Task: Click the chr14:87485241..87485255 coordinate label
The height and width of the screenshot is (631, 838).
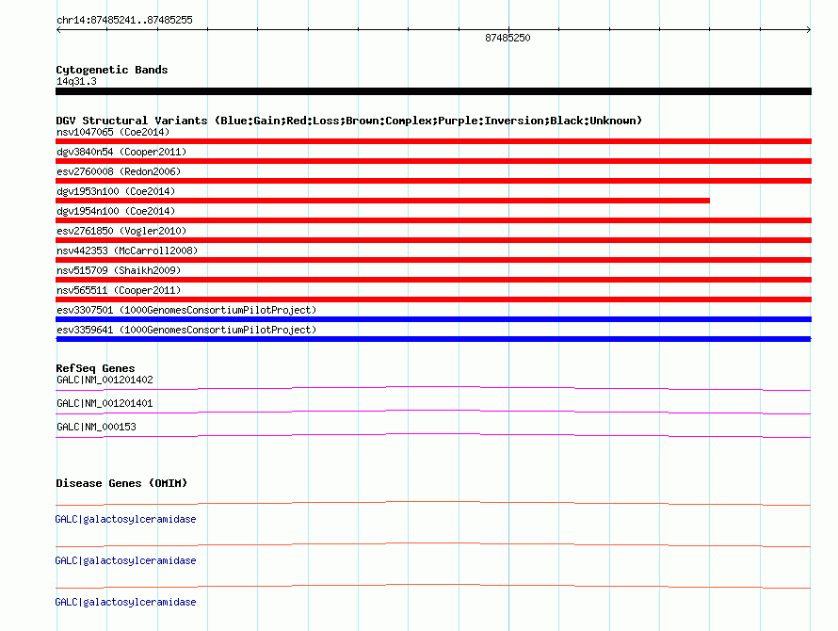Action: tap(124, 20)
